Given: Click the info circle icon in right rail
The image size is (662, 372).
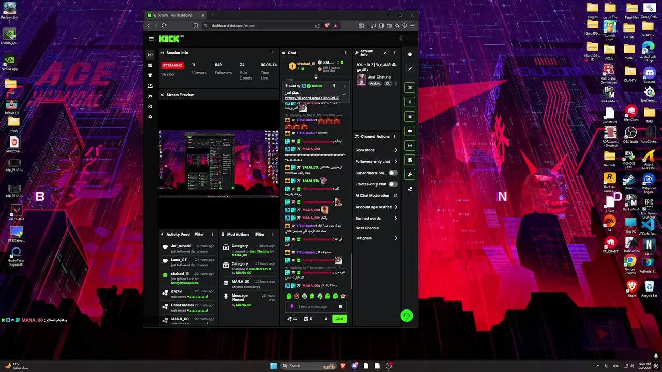Looking at the screenshot, I should [410, 54].
